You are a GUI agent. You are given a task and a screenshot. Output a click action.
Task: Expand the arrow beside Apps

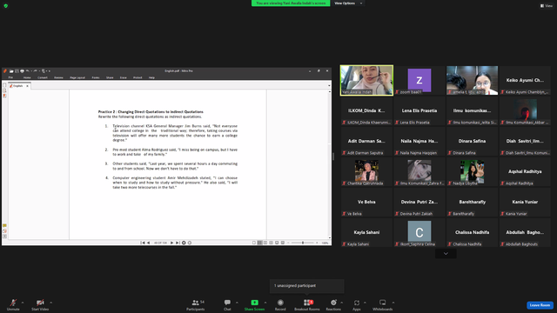[x=365, y=303]
